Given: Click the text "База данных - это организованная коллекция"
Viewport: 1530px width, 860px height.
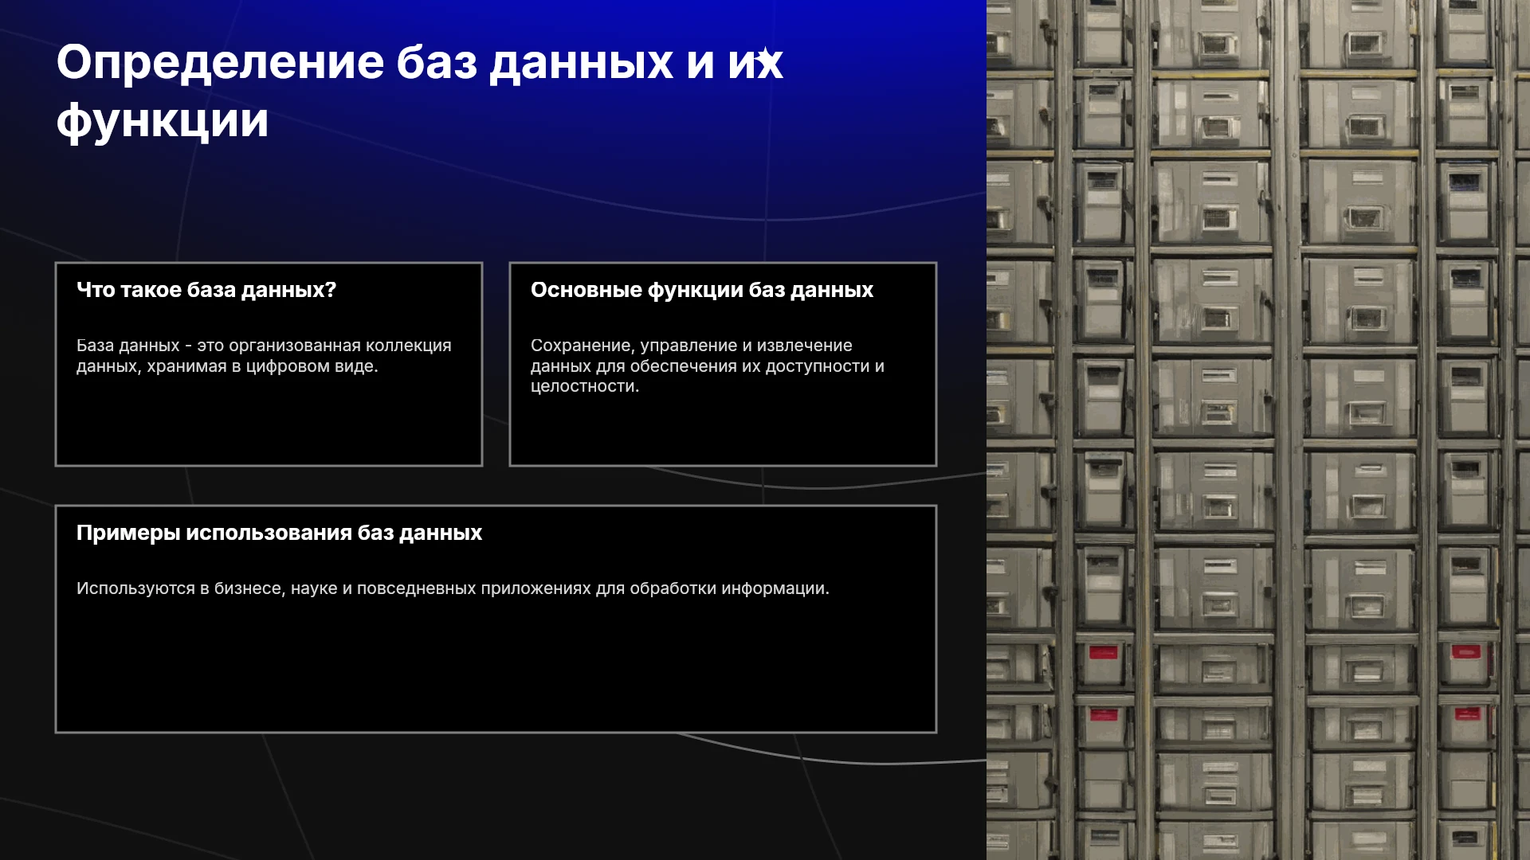Looking at the screenshot, I should tap(264, 346).
